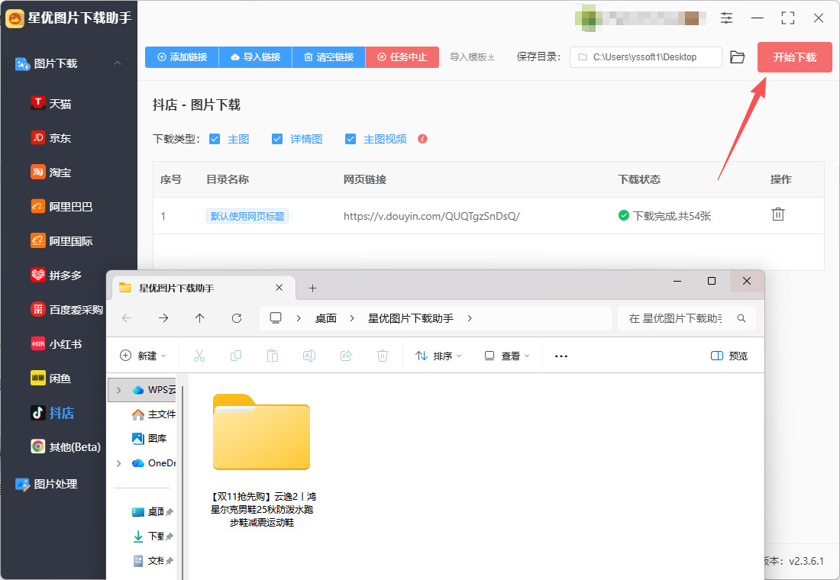This screenshot has width=840, height=580.
Task: Go up one folder in Explorer
Action: click(200, 318)
